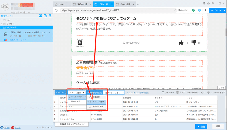Image resolution: width=227 pixels, height=130 pixels.
Task: Select リストページ in the page type menu
Action: click(x=77, y=97)
